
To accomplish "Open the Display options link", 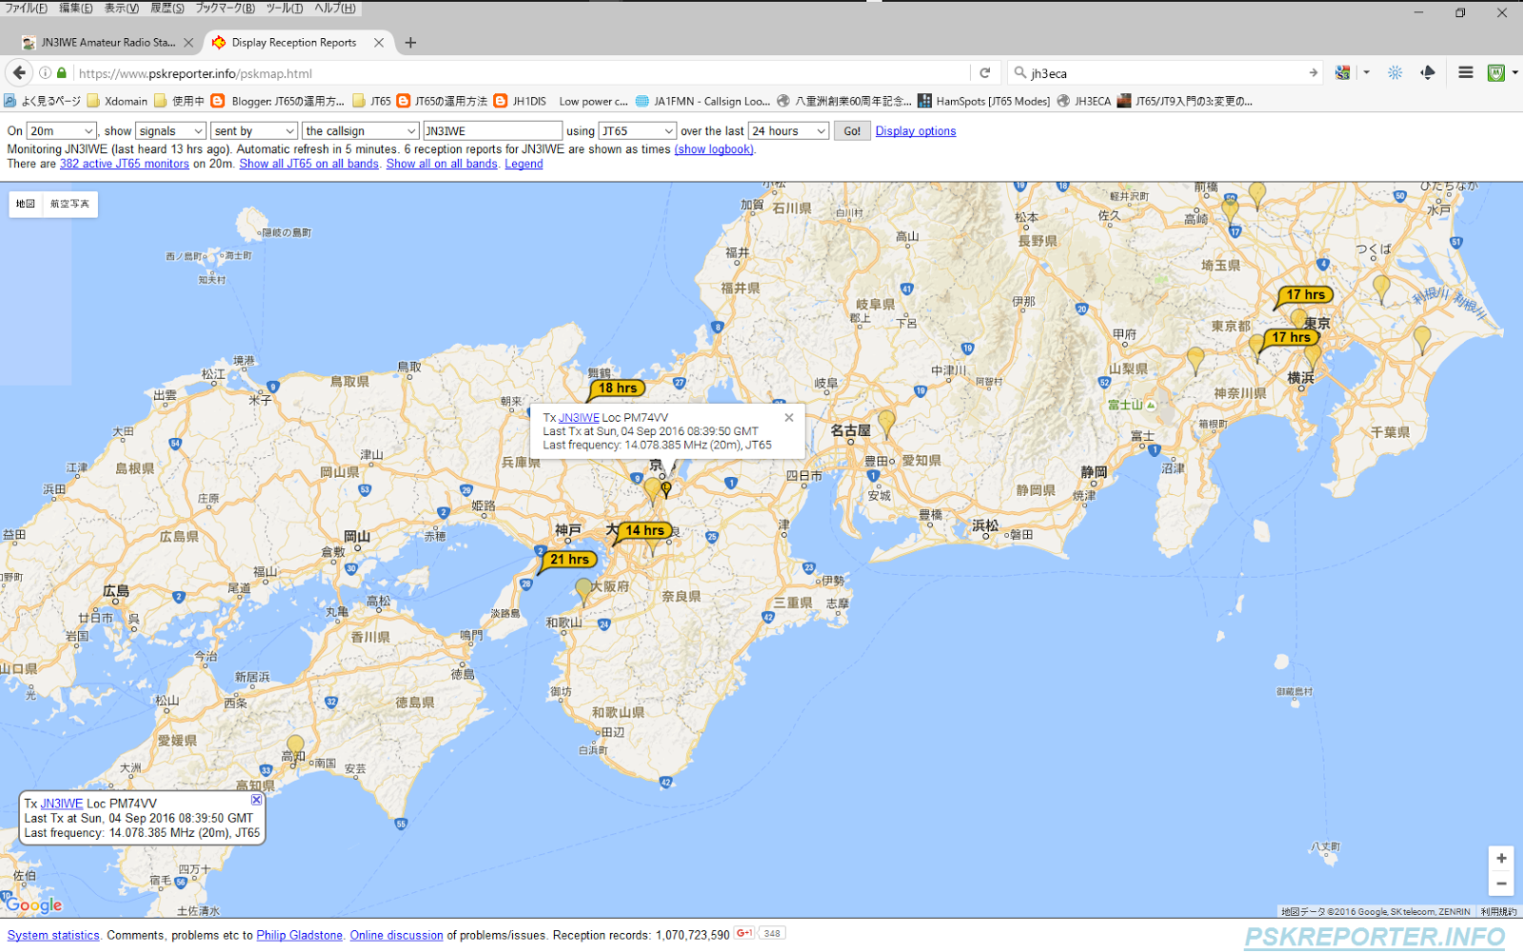I will click(915, 130).
